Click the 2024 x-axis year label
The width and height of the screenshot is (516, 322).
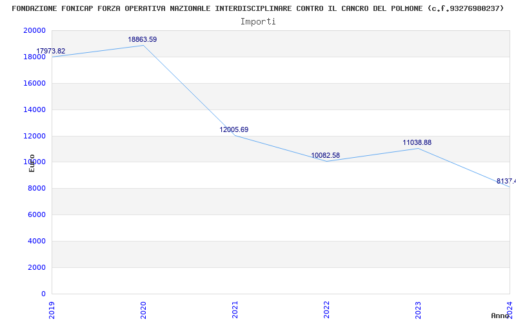pos(510,310)
